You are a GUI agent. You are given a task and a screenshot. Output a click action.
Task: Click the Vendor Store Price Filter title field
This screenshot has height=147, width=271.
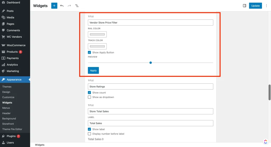[150, 23]
